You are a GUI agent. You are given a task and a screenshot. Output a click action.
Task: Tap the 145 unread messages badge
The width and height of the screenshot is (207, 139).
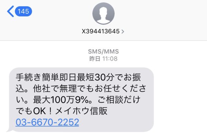pos(23,11)
